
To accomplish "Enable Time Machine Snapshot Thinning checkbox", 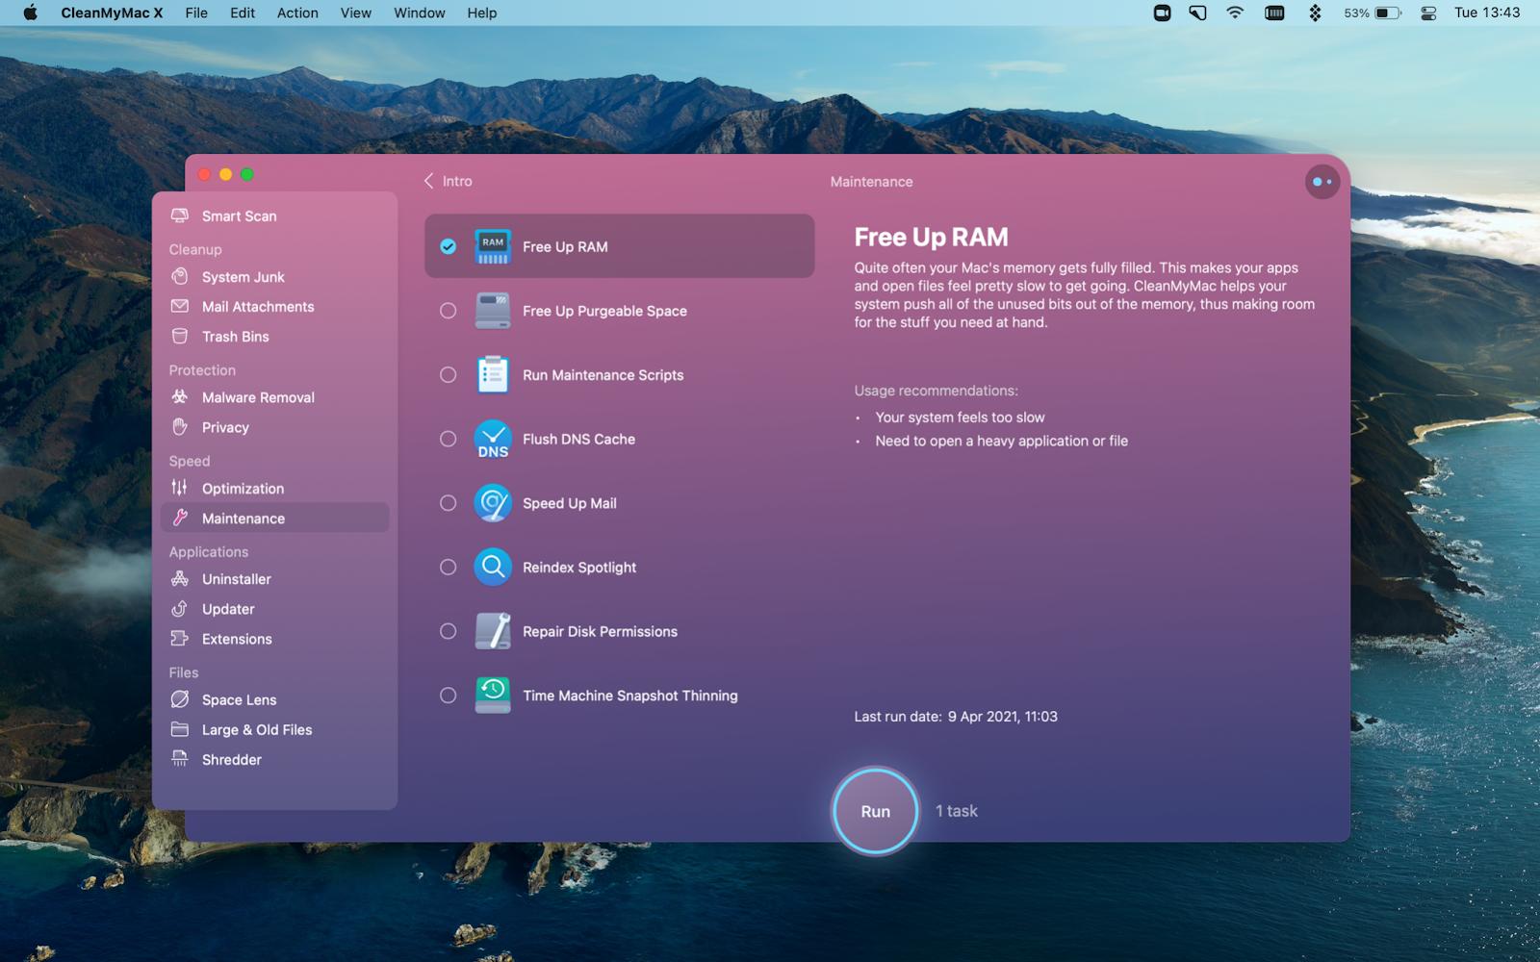I will 449,695.
